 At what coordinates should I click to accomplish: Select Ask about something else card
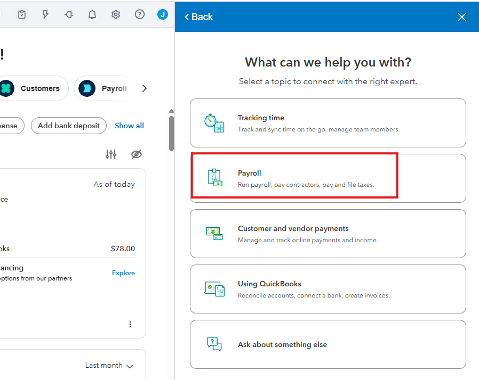click(x=328, y=344)
